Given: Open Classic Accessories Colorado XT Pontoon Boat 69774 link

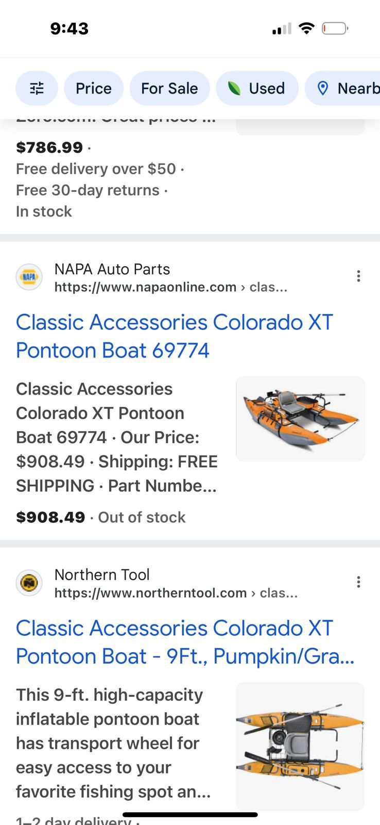Looking at the screenshot, I should [174, 336].
